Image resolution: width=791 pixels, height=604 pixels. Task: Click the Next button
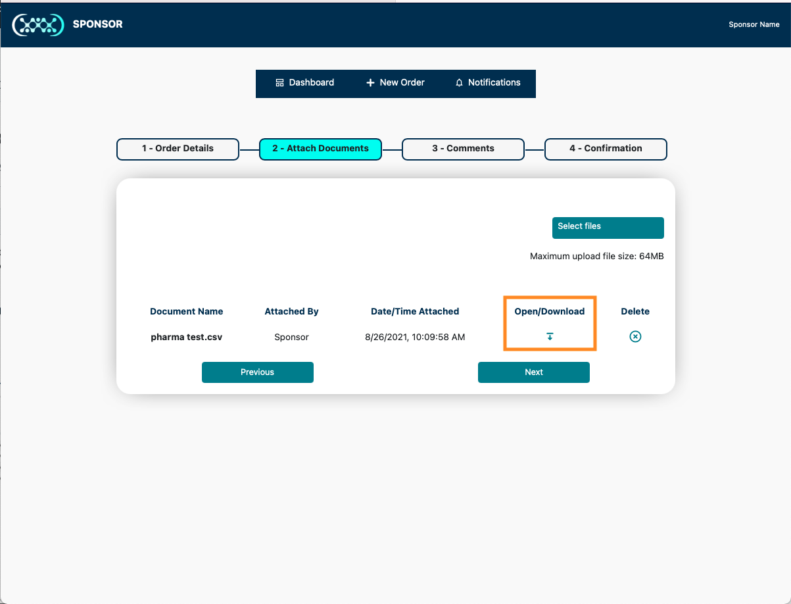(534, 372)
